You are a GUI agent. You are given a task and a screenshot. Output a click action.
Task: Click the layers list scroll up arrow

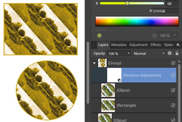pyautogui.click(x=179, y=61)
